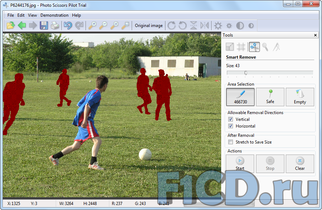Decrease contrast with small half-circle icon
Viewport: 322px width, 210px height.
coord(251,26)
